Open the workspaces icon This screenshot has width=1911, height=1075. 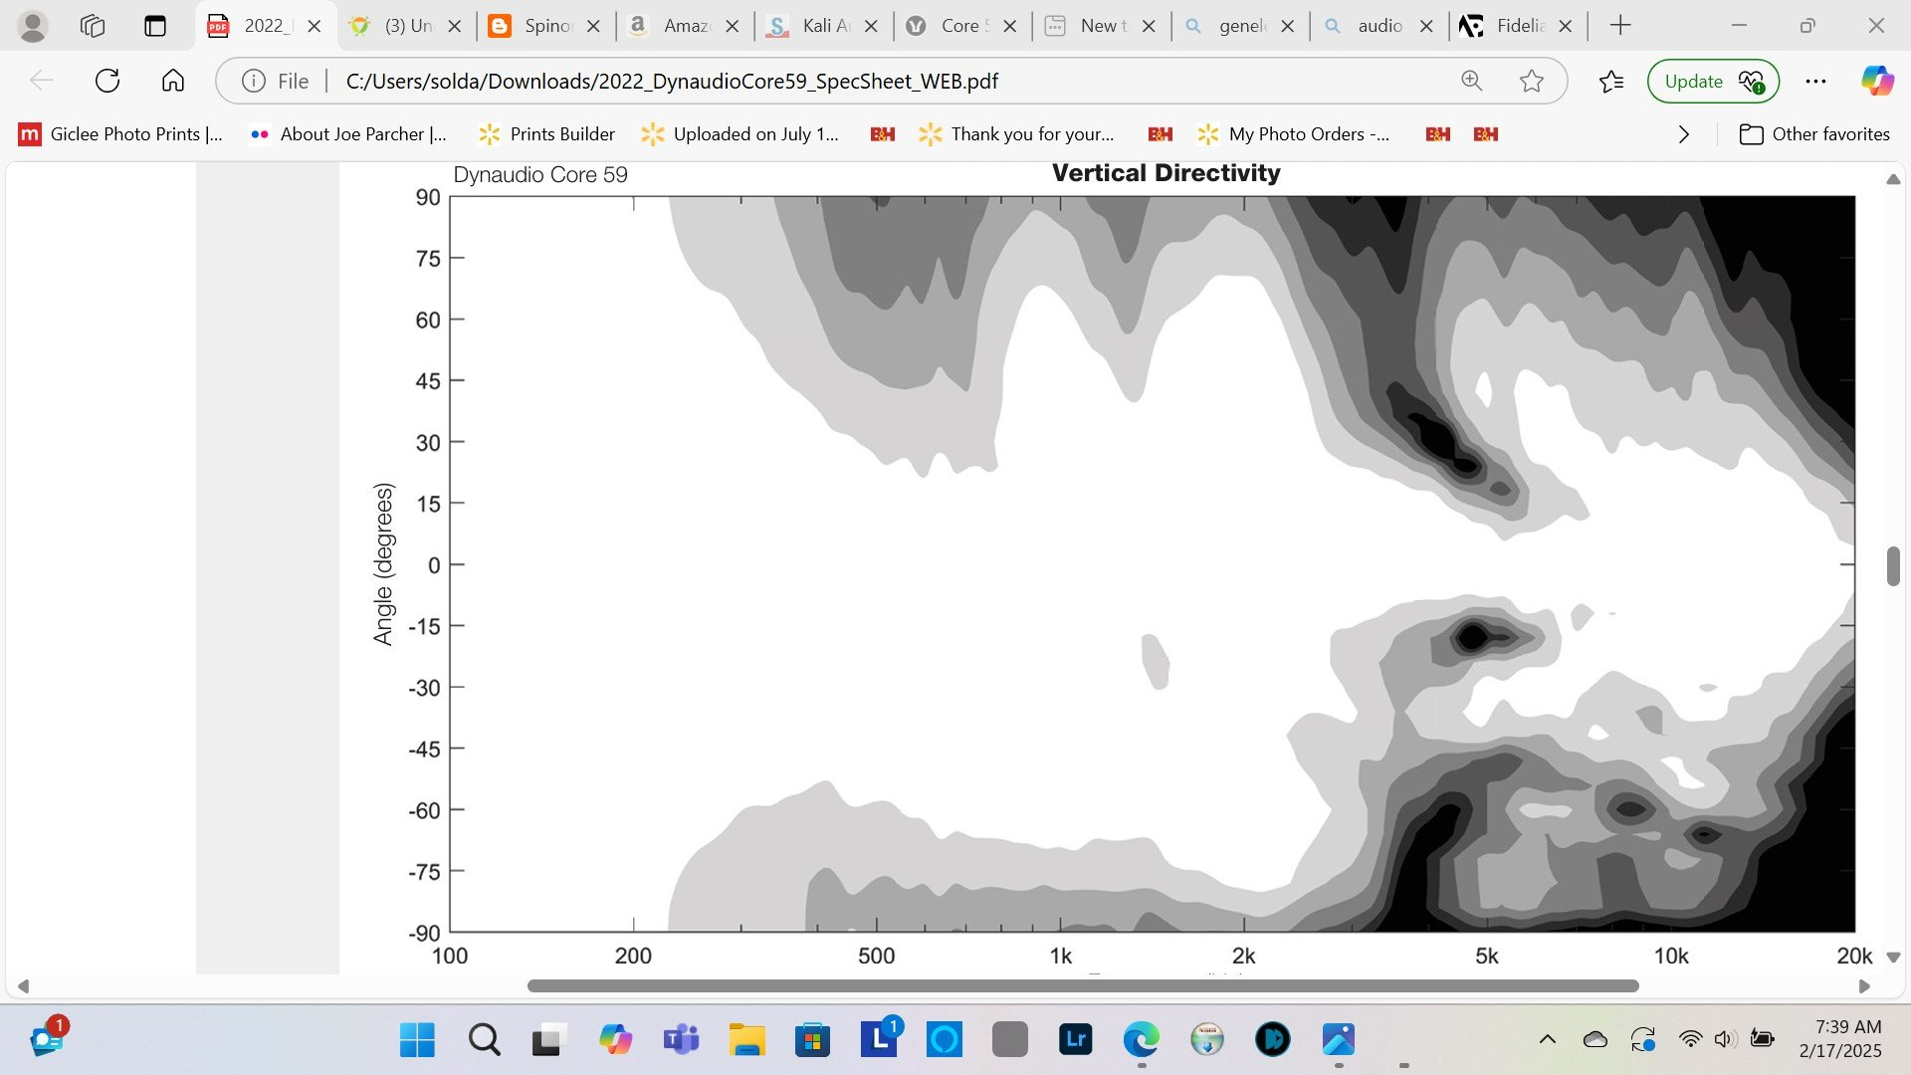pyautogui.click(x=93, y=26)
